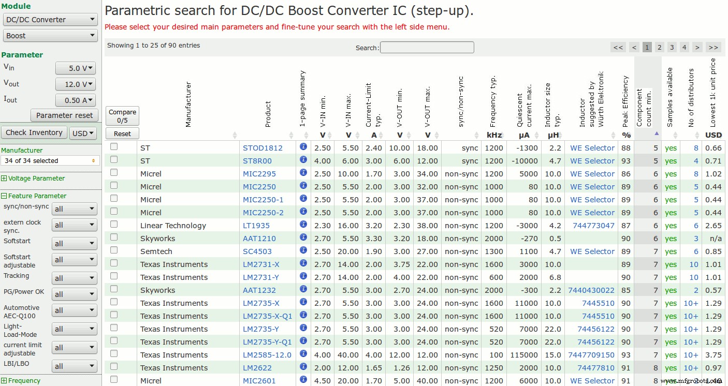Image resolution: width=728 pixels, height=386 pixels.
Task: Tick the checkbox for the STOD1812 row
Action: (x=114, y=147)
